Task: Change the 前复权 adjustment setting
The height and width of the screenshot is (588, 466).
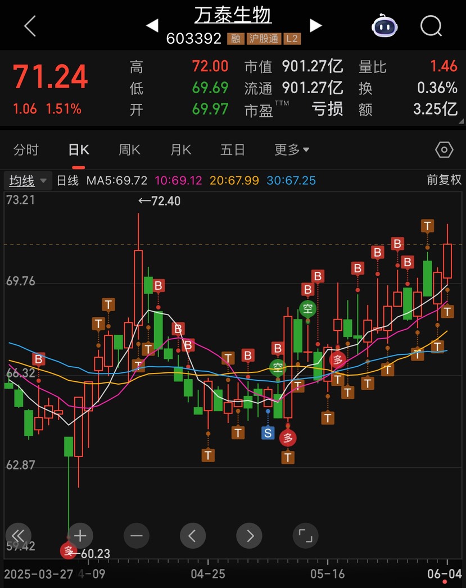Action: tap(444, 180)
